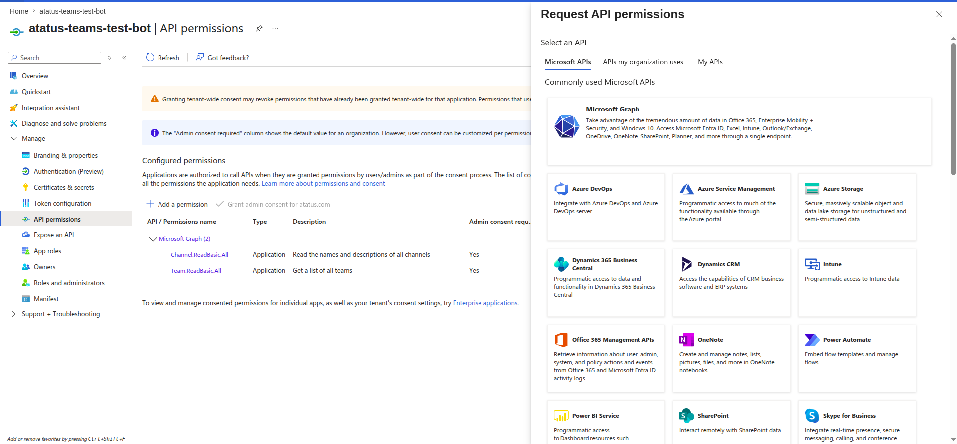Click the Skype for Business icon
This screenshot has width=957, height=444.
(812, 415)
